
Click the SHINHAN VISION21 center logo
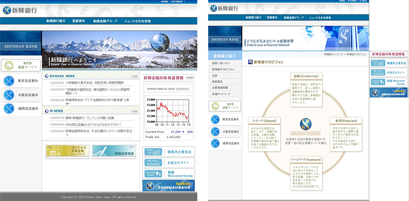(306, 127)
